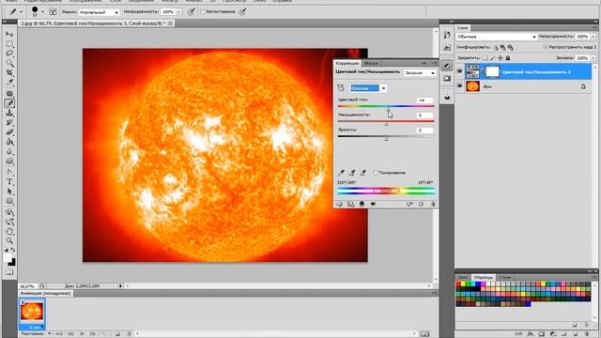
Task: Pick the first eyedropper in the Hue/Saturation panel
Action: coord(341,173)
